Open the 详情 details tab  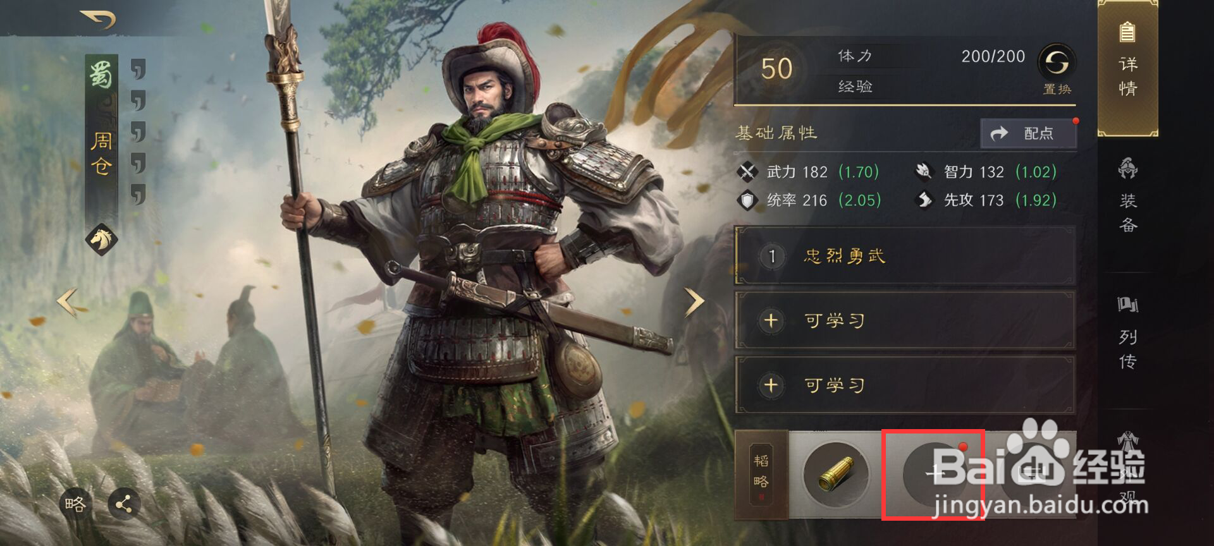pyautogui.click(x=1127, y=68)
